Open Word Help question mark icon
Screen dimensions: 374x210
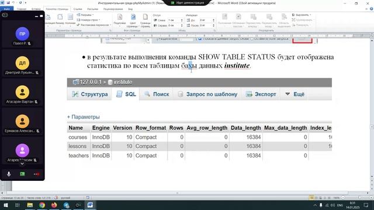click(x=372, y=9)
